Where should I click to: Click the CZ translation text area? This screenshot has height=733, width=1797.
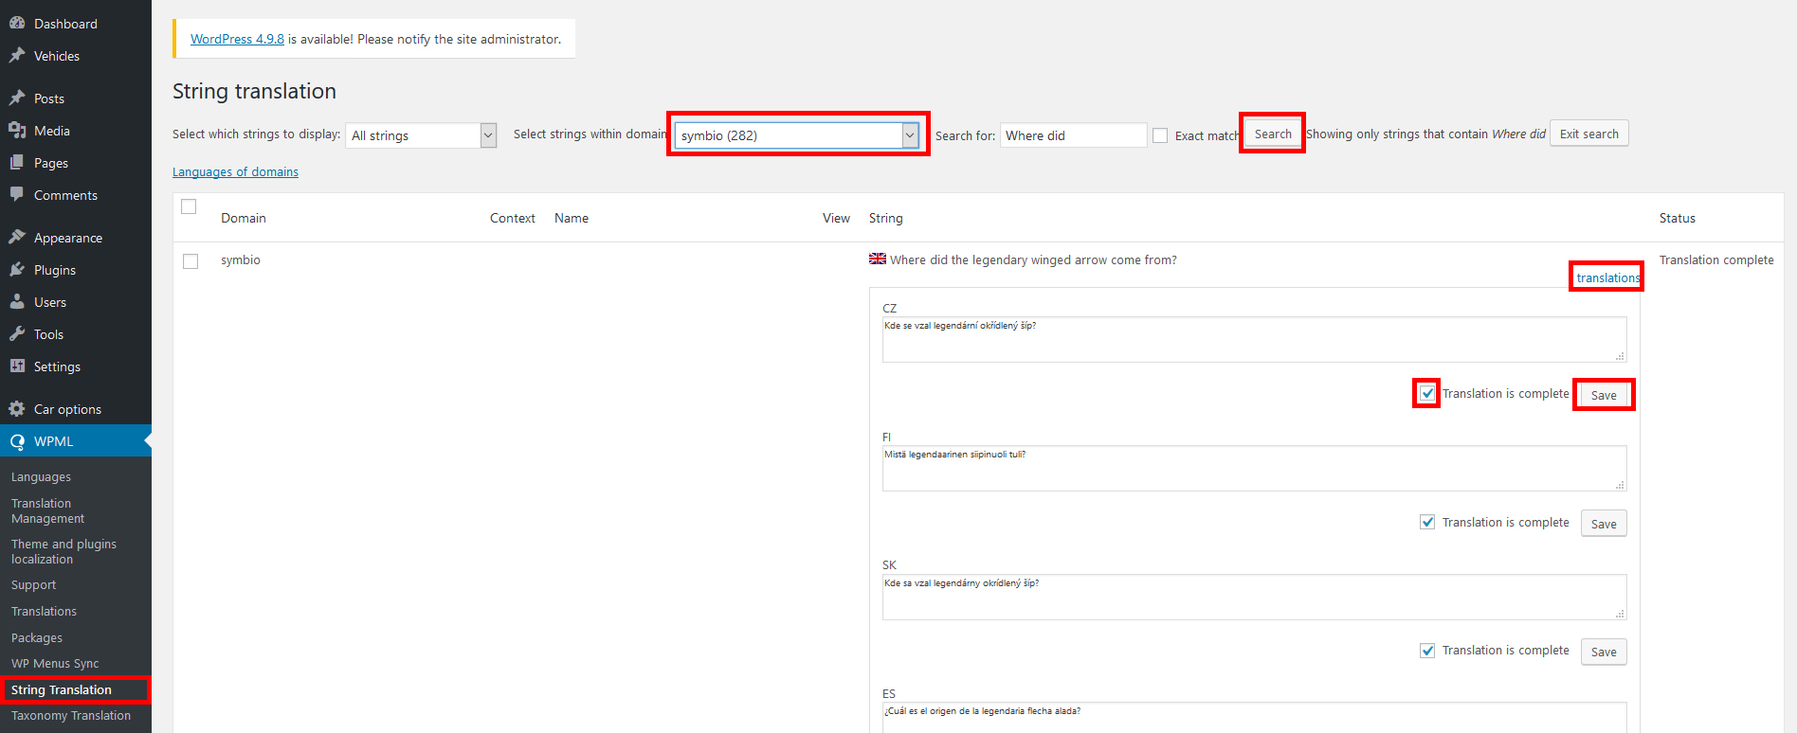tap(1254, 339)
